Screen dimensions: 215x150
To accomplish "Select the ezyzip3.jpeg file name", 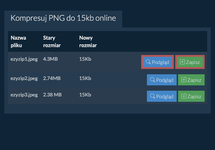I will coord(24,95).
